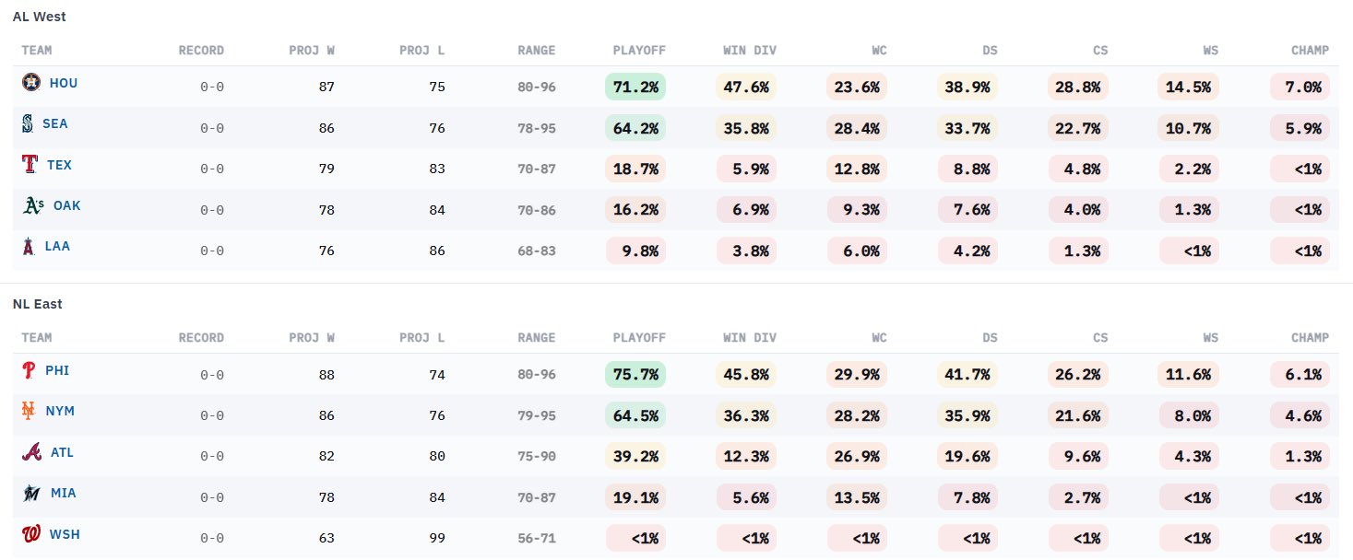
Task: Click the Oakland Athletics logo icon
Action: (33, 206)
